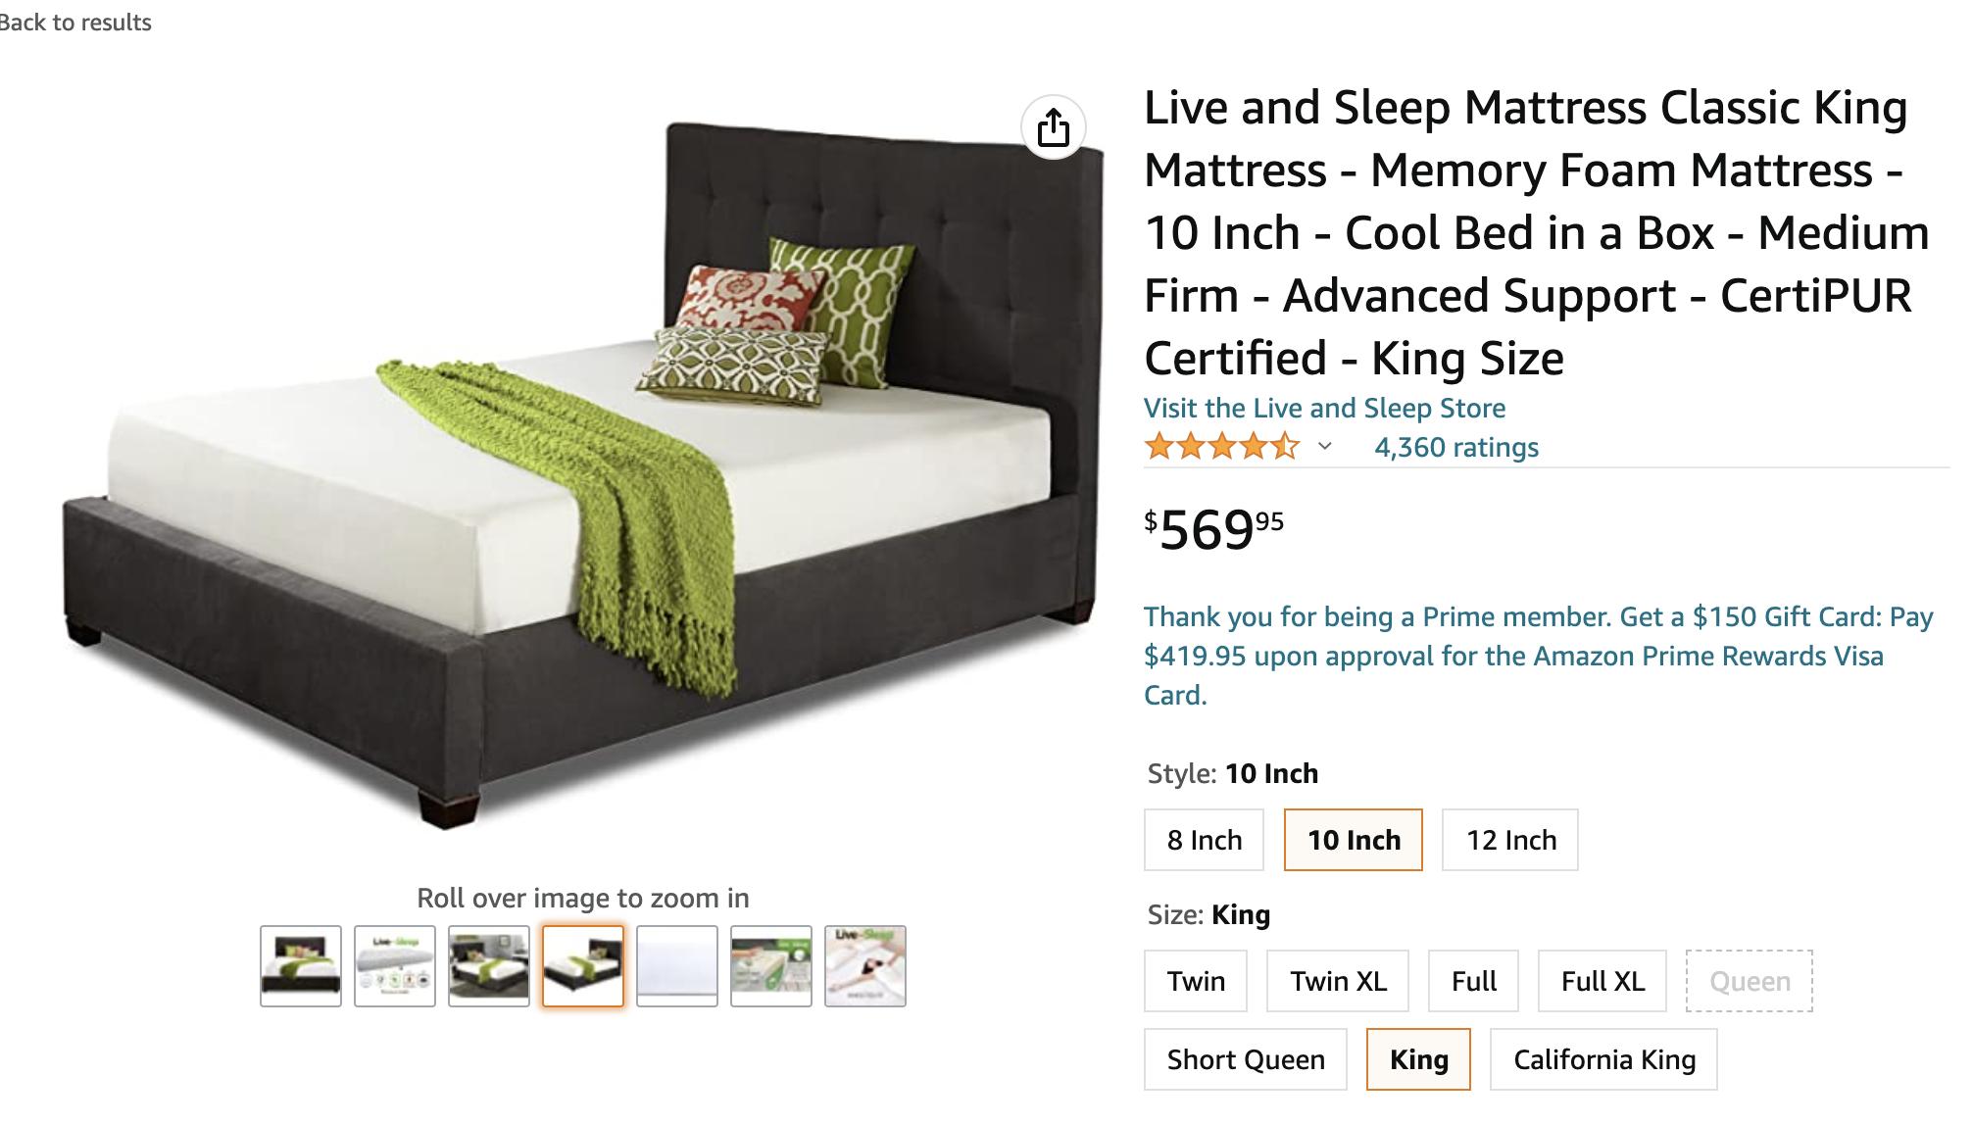This screenshot has height=1125, width=1972.
Task: Go back to results
Action: (75, 22)
